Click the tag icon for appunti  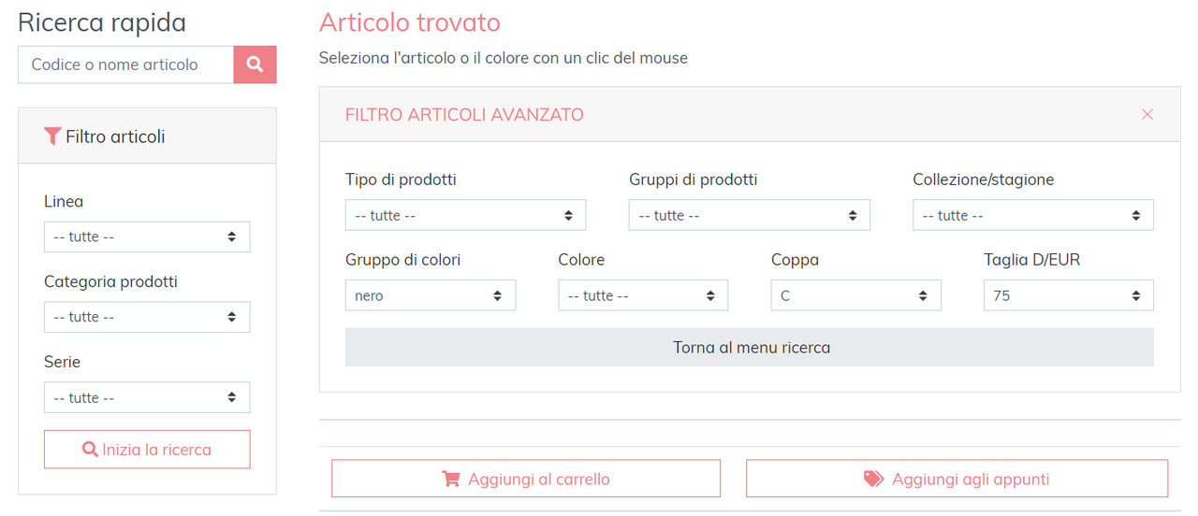(873, 479)
